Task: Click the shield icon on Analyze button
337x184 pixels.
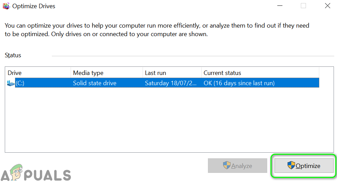Action: pyautogui.click(x=227, y=166)
